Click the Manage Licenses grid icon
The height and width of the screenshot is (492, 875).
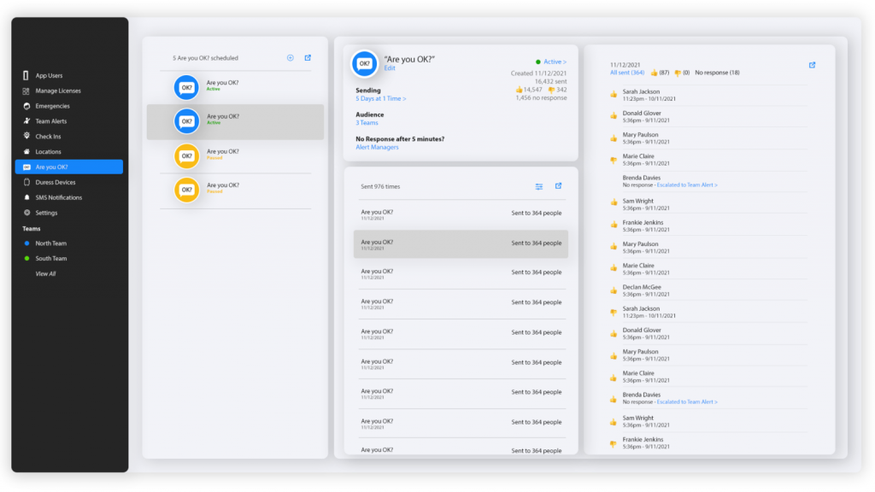click(x=26, y=91)
